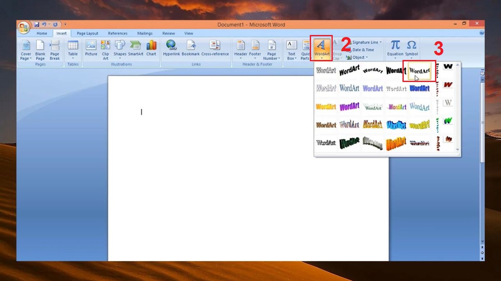Pick the orange 3D block WordArt style
Viewport: 501px width, 281px height.
pos(396,143)
